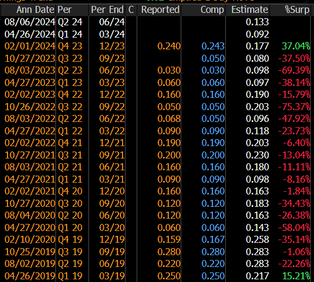The image size is (314, 282).
Task: Select the Q3 23 period cell
Action: (70, 59)
